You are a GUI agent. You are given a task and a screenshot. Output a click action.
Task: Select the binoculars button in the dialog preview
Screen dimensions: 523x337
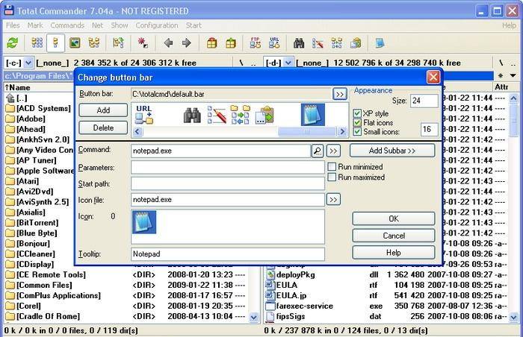(192, 116)
